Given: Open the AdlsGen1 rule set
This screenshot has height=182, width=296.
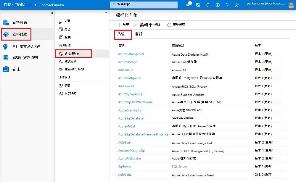Looking at the screenshot, I should point(125,143).
